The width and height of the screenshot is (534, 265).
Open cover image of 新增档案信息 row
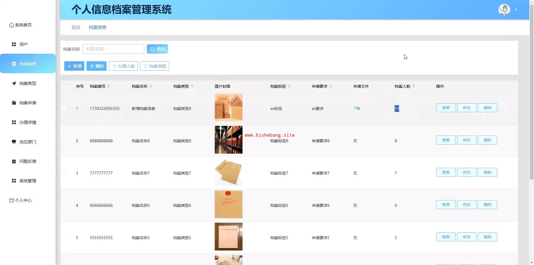coord(229,107)
